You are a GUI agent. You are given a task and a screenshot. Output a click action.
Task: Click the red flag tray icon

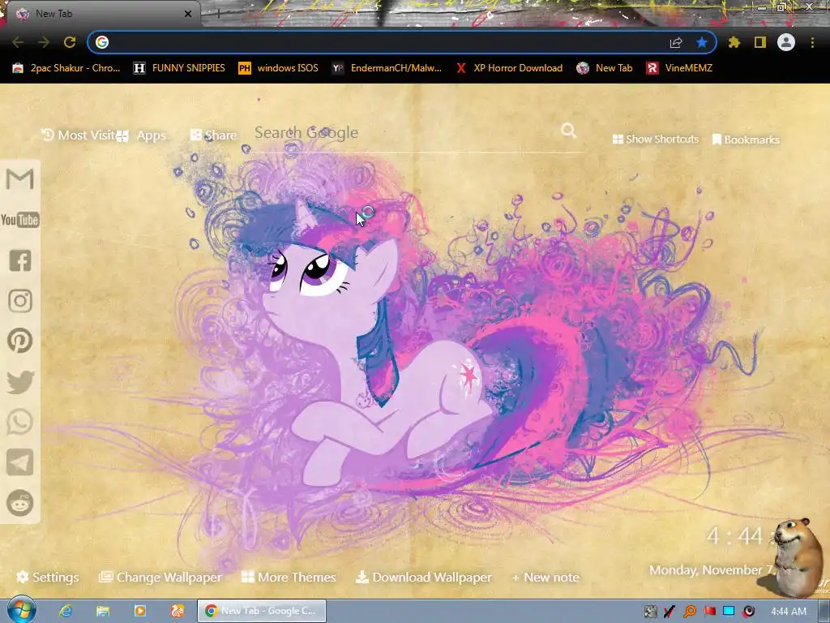(709, 612)
